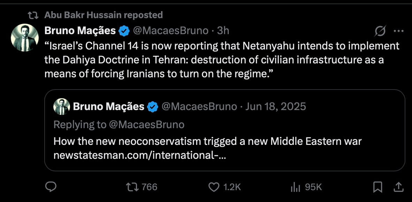Open view analytics showing 95K views

(295, 187)
